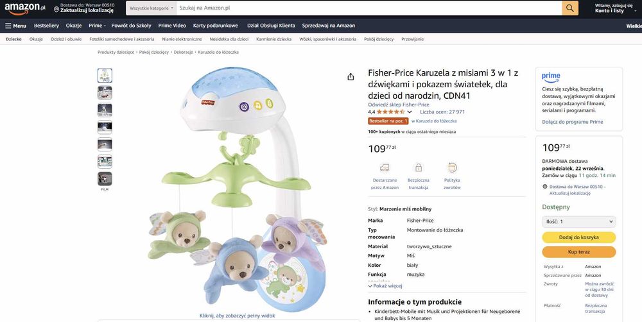642x322 pixels.
Task: Open 'Odwiedź sklep Fisher-Price' link
Action: point(398,105)
